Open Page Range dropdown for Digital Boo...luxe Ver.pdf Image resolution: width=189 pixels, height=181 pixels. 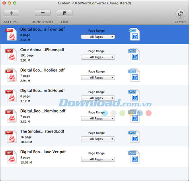pyautogui.click(x=98, y=159)
